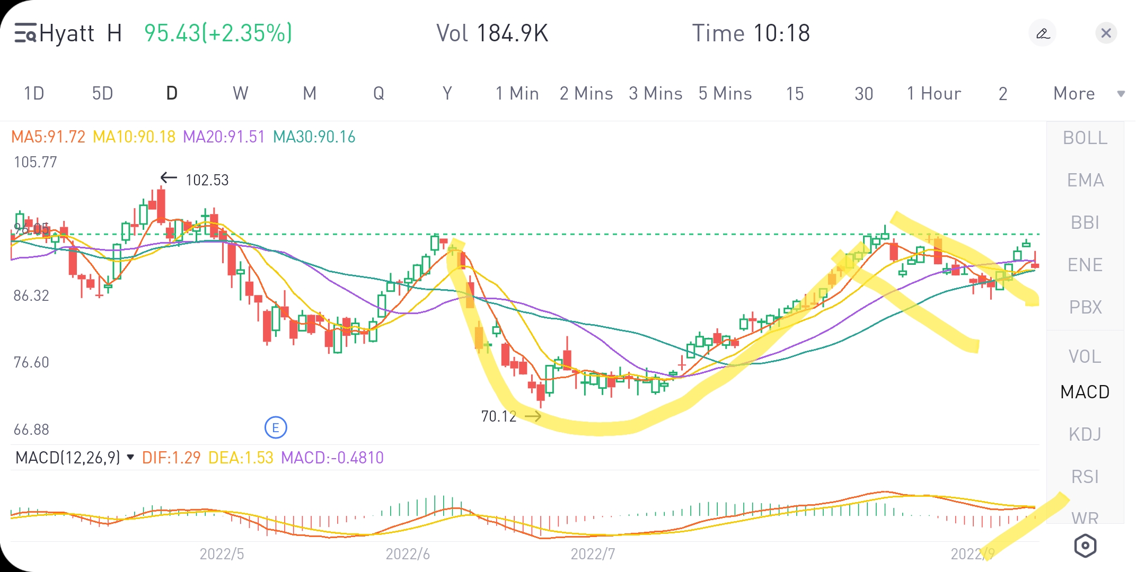
Task: Open MACD(12,26,9) parameter dropdown
Action: pyautogui.click(x=130, y=457)
